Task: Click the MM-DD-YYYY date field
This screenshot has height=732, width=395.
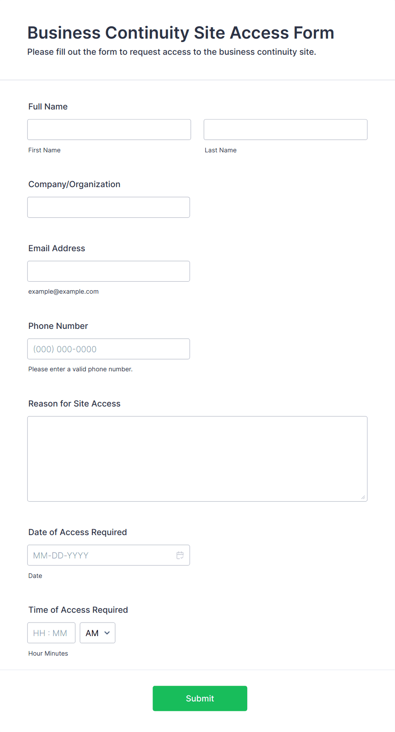Action: (x=109, y=555)
